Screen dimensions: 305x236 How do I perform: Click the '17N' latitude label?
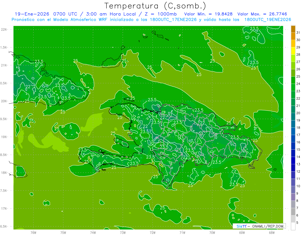4,209
